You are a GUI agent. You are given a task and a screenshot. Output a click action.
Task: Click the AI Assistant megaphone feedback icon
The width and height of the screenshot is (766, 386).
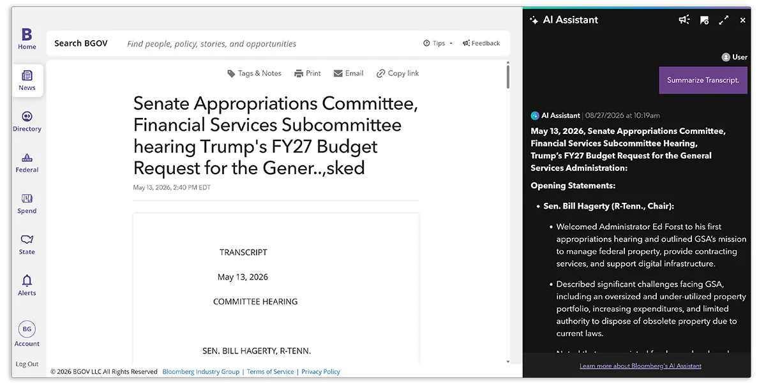point(684,20)
